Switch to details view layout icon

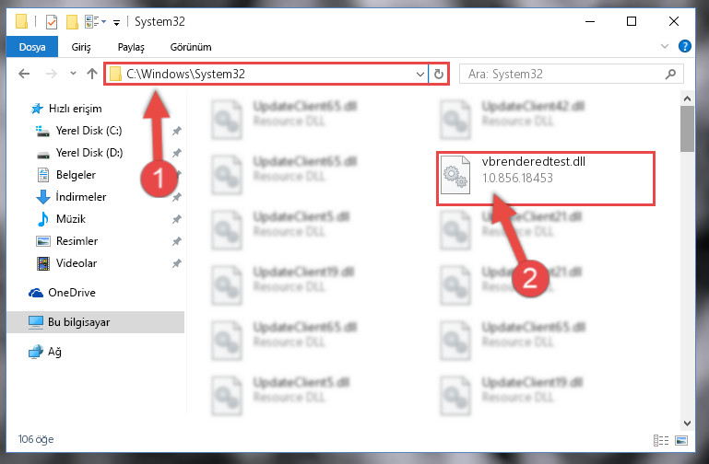point(661,440)
